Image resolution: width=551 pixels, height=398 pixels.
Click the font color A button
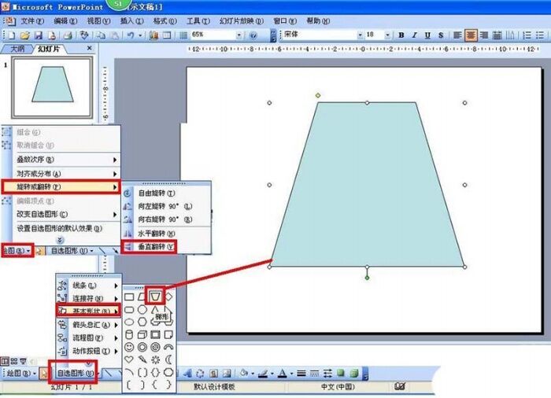pyautogui.click(x=282, y=373)
